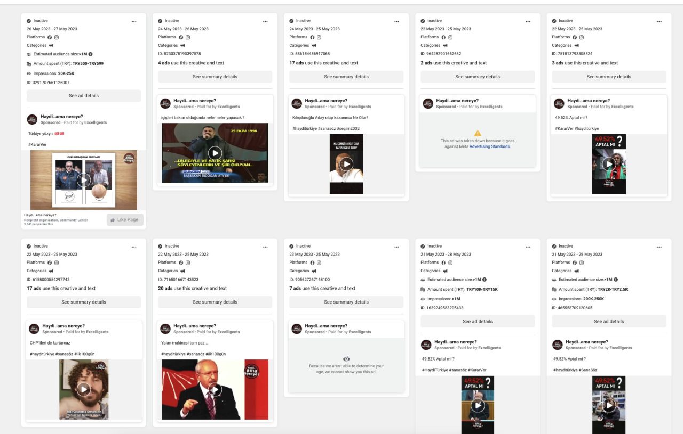Play the 'içişleri bakan' video ad

click(x=215, y=153)
